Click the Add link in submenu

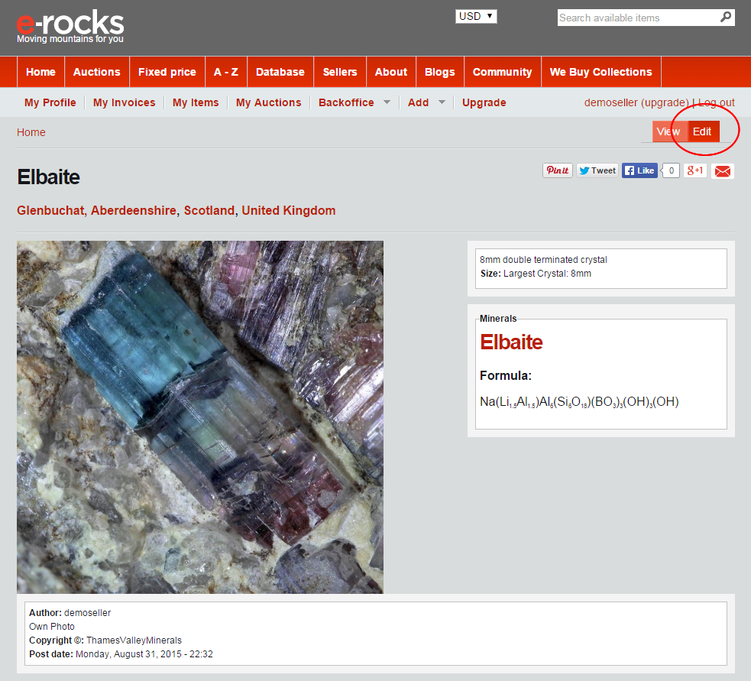[418, 102]
